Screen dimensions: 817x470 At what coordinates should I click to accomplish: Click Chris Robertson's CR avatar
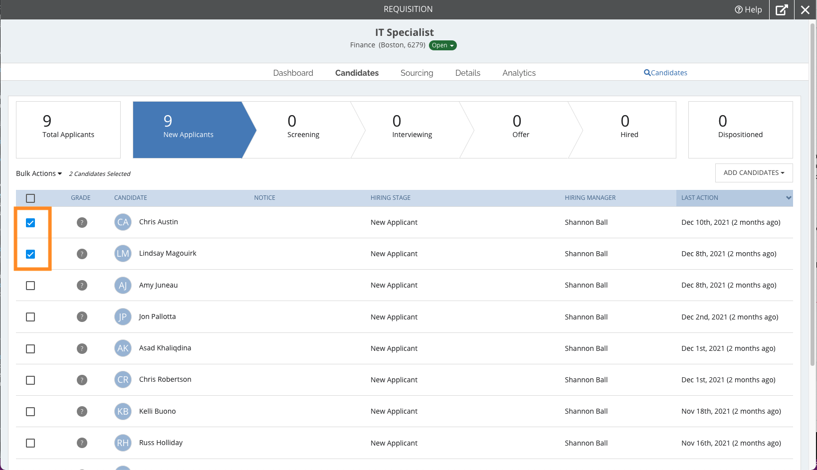pos(123,380)
